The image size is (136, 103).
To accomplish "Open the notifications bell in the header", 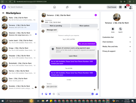I will pos(125,7).
